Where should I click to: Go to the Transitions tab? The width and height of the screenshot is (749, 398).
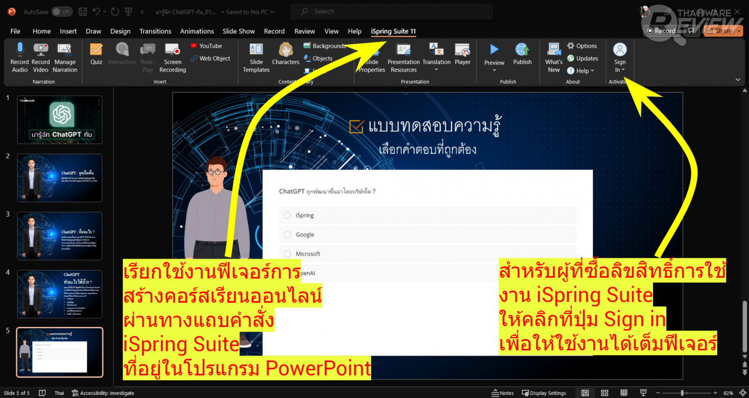point(155,31)
